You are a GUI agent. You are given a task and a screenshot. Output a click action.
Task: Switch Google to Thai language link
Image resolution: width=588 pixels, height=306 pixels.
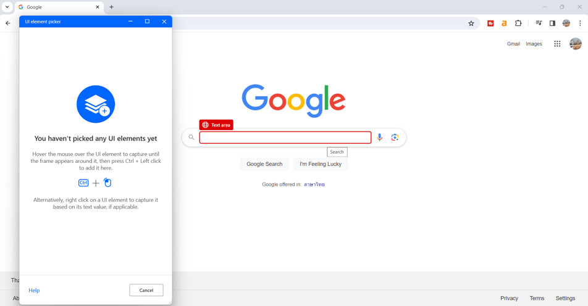pyautogui.click(x=314, y=184)
